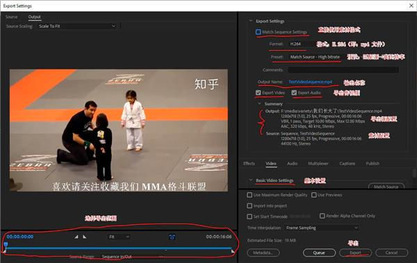Close the Export Settings dialog
This screenshot has width=417, height=263.
click(411, 6)
